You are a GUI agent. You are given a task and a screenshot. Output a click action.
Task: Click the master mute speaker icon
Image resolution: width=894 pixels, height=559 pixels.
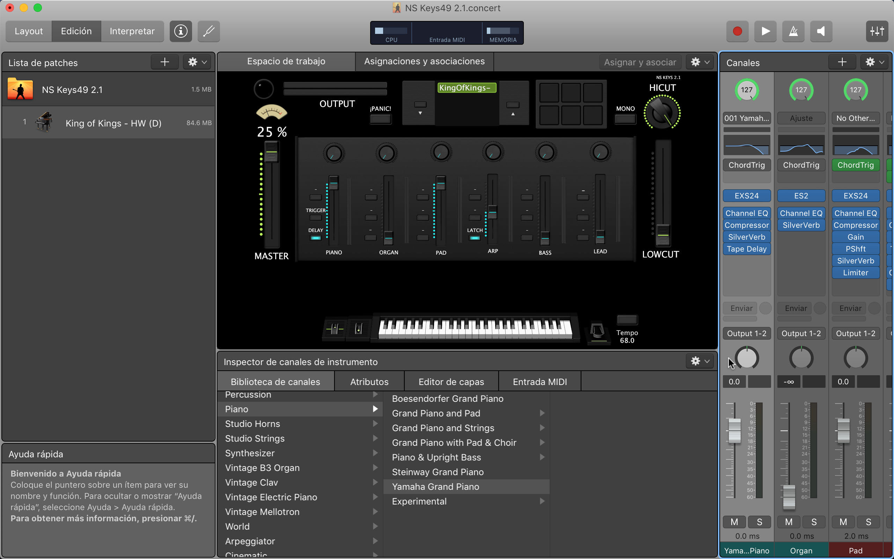pyautogui.click(x=821, y=31)
